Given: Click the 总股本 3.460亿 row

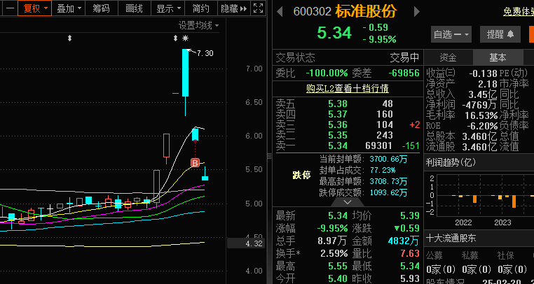Looking at the screenshot, I should click(462, 136).
